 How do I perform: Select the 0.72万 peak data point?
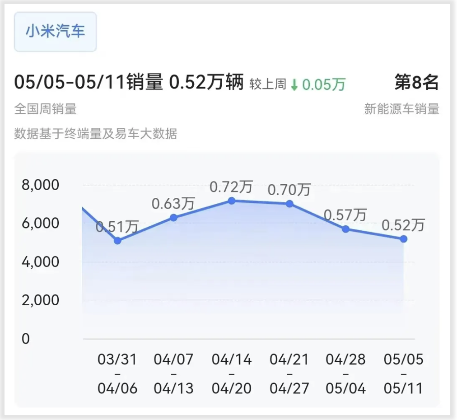(231, 200)
